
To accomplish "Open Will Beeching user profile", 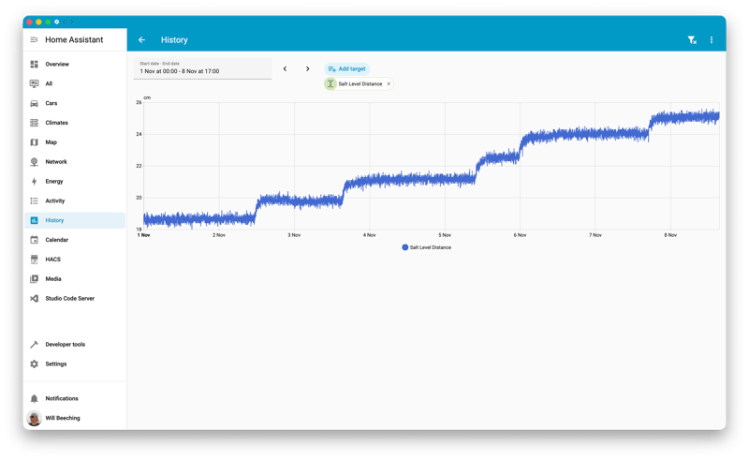I will click(63, 419).
